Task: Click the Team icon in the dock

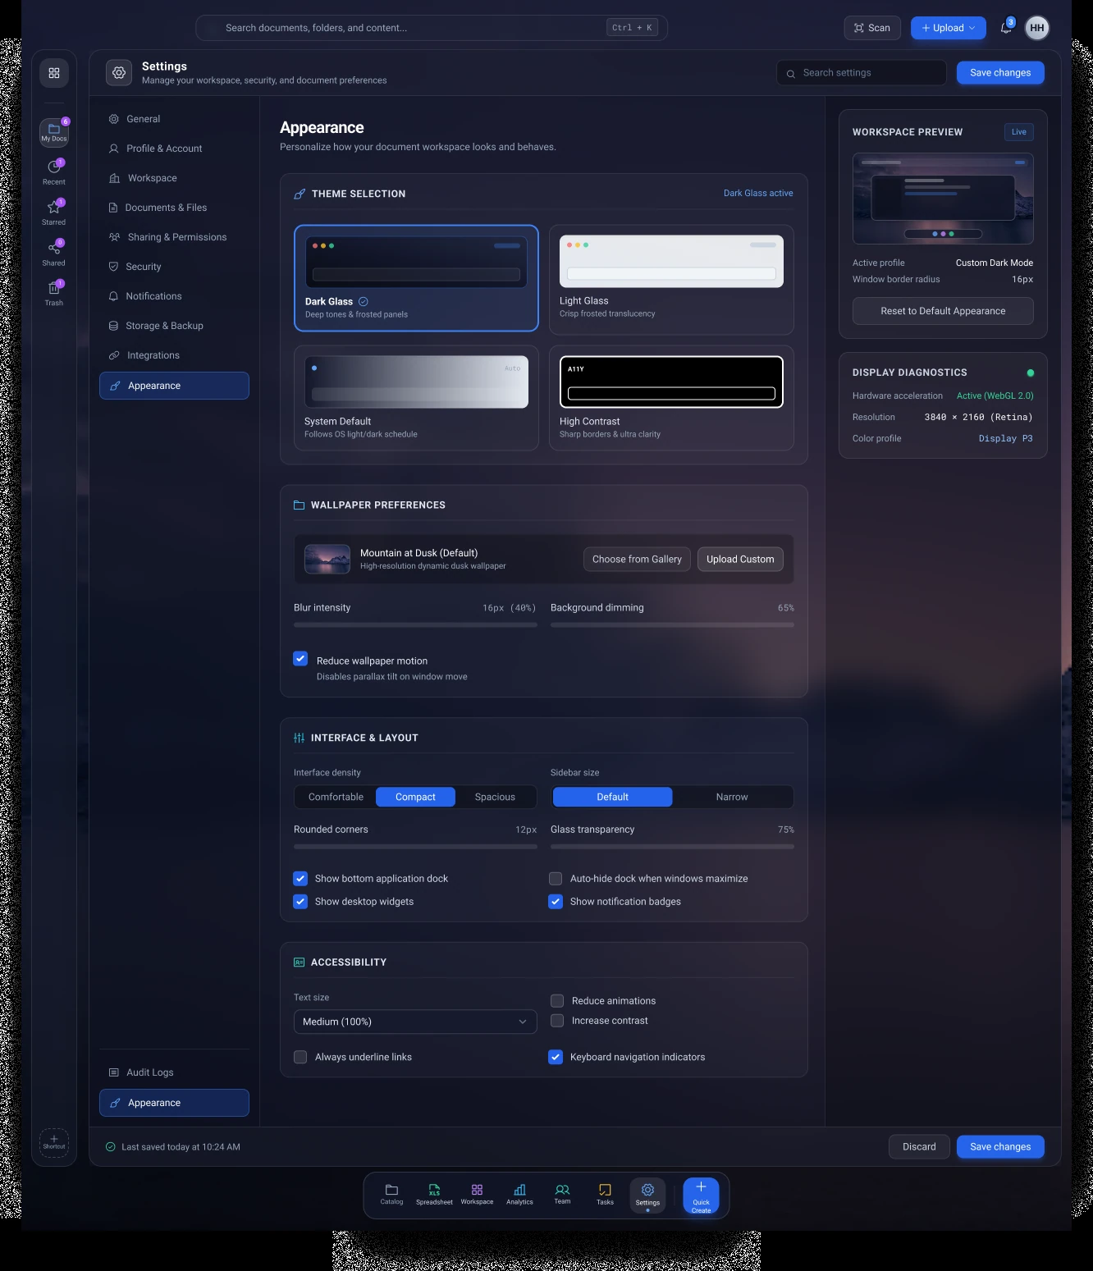Action: pos(562,1195)
